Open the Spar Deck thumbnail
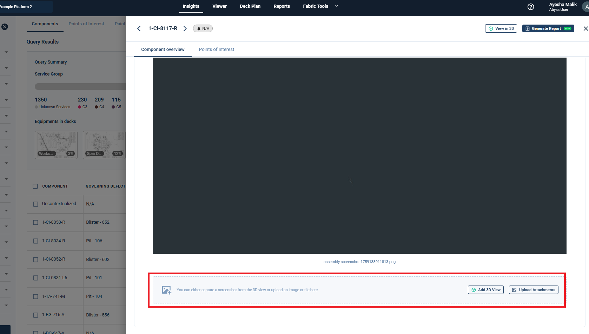The image size is (589, 334). click(104, 144)
